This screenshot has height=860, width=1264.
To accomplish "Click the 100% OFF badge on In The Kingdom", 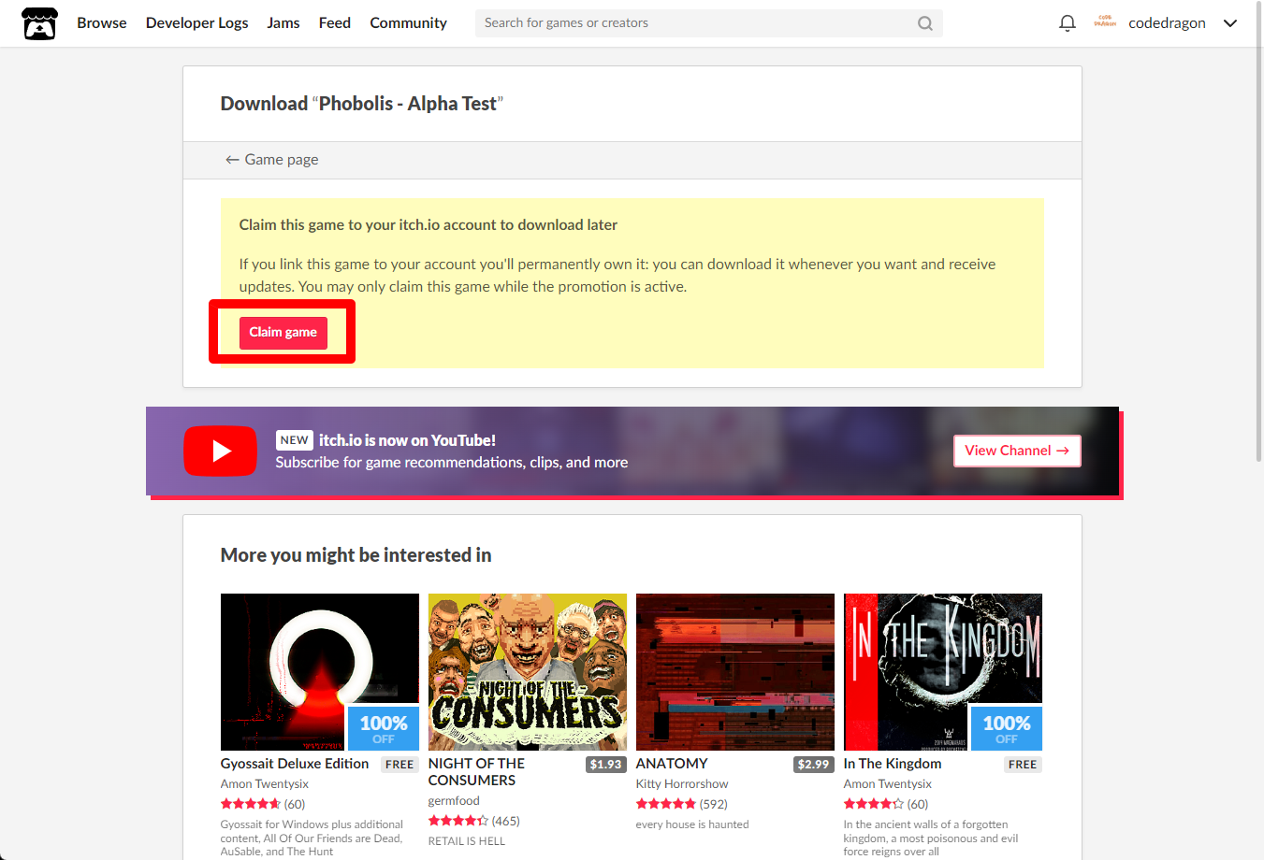I will [1007, 728].
